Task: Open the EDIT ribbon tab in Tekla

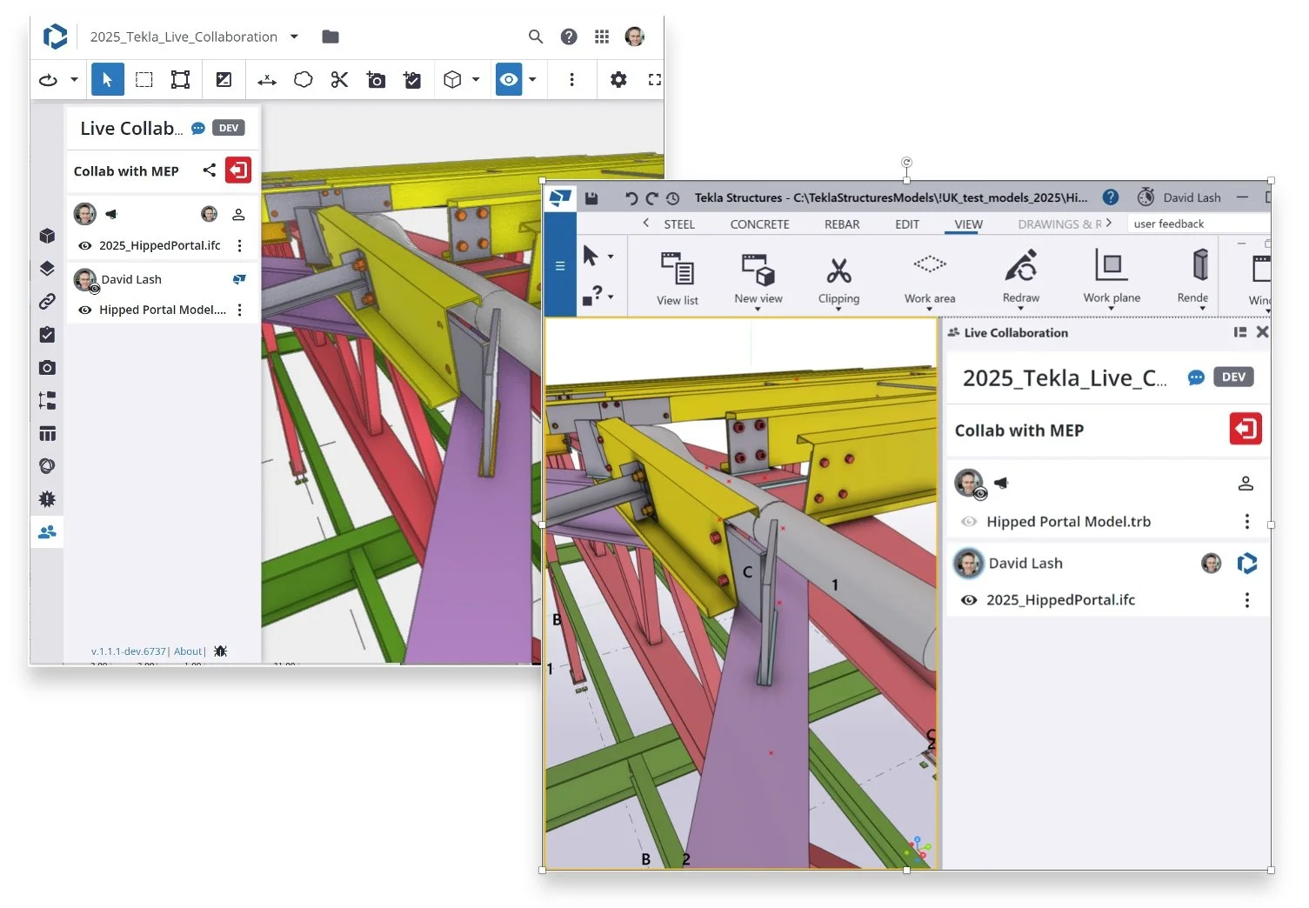Action: [x=907, y=224]
